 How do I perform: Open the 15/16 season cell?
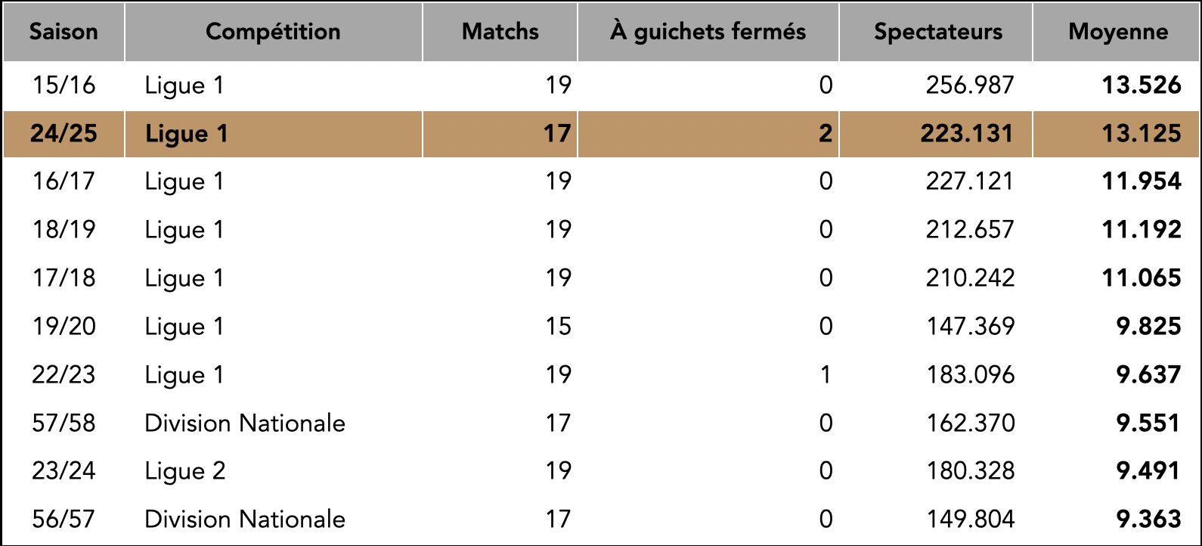coord(64,85)
